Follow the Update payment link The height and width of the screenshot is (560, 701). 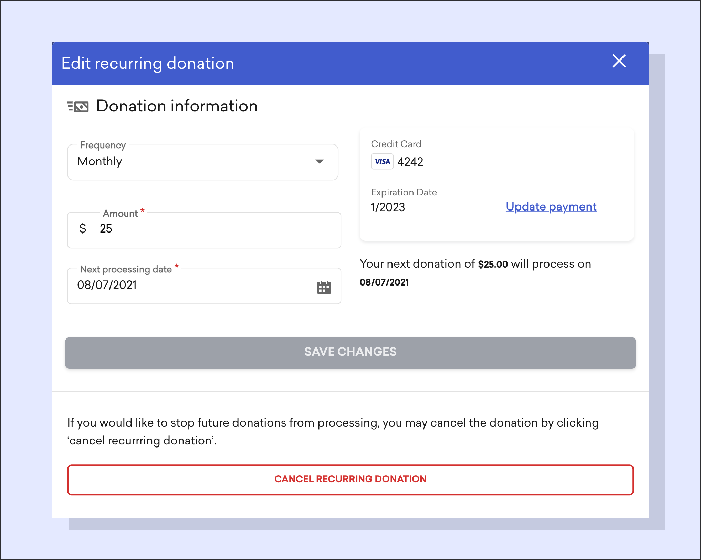(551, 206)
